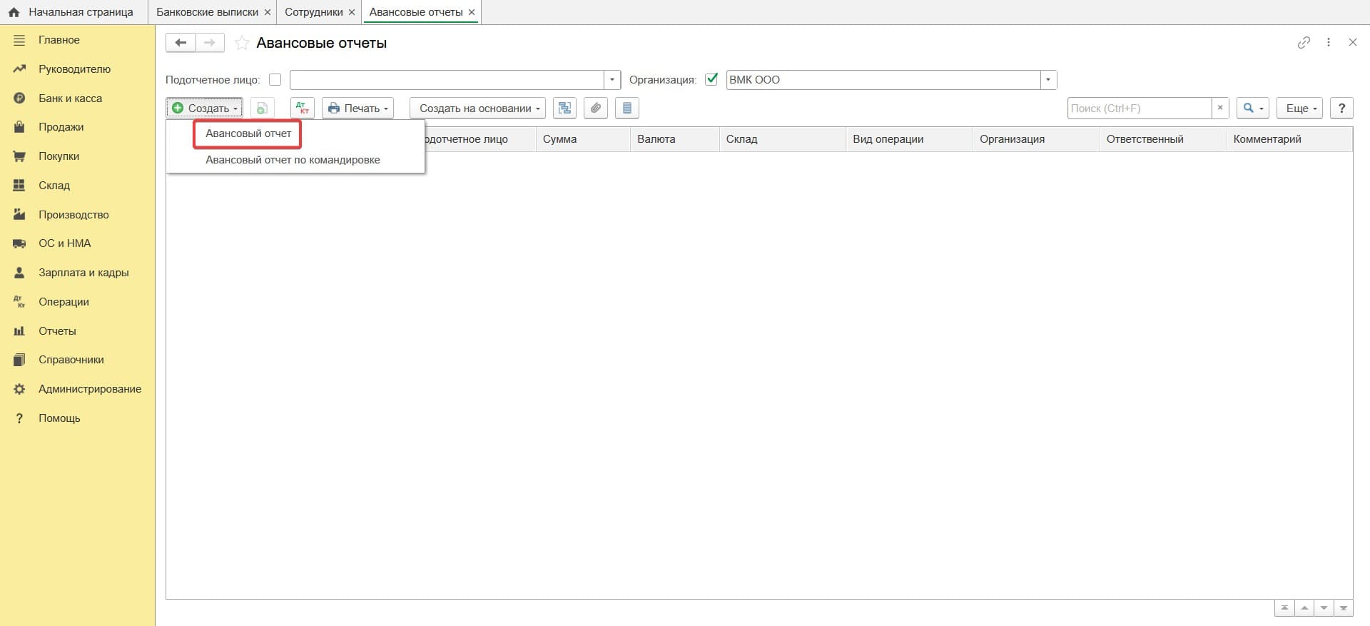This screenshot has width=1370, height=626.
Task: Open the ОС и НМА section
Action: 64,243
